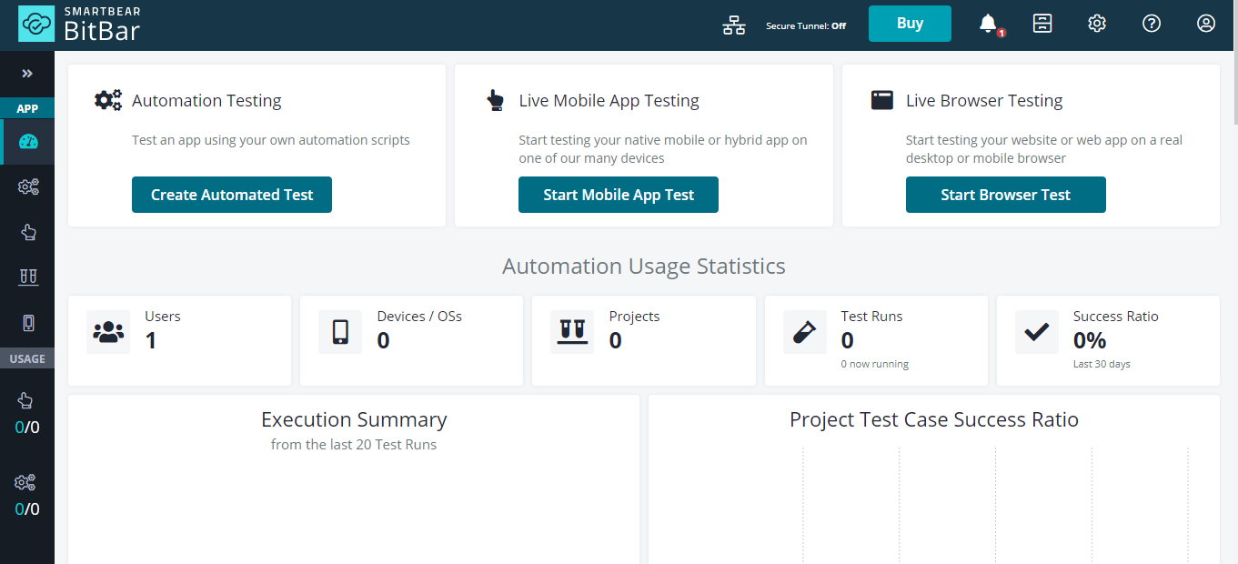Open the user account profile menu
The height and width of the screenshot is (564, 1238).
pos(1206,24)
